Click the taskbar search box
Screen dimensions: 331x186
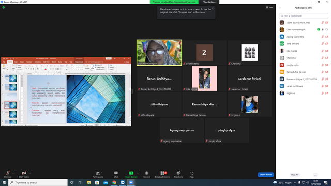click(x=38, y=182)
